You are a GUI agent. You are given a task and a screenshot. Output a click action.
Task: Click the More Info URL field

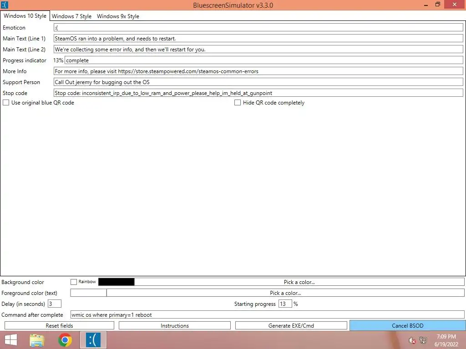coord(258,71)
